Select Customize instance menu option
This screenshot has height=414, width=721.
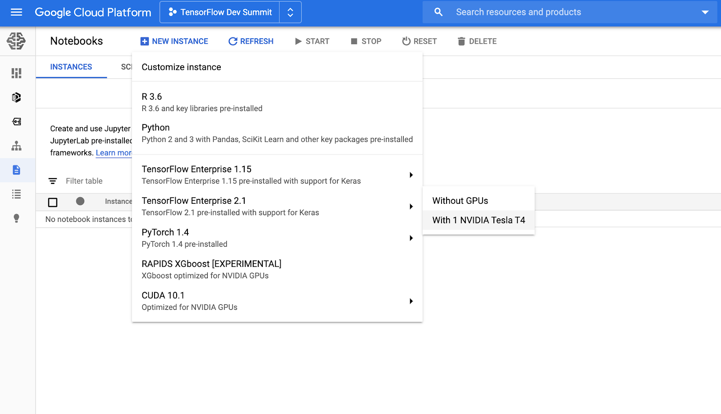point(277,67)
